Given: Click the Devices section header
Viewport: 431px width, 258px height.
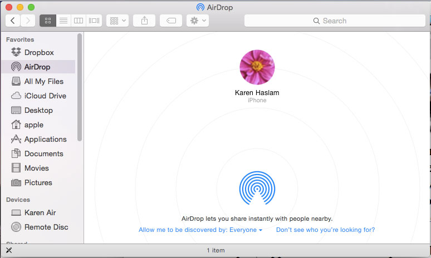Looking at the screenshot, I should [x=18, y=200].
